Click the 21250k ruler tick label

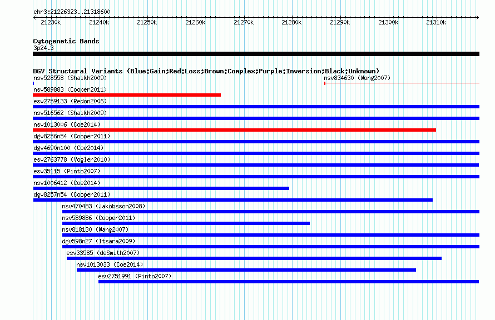147,22
